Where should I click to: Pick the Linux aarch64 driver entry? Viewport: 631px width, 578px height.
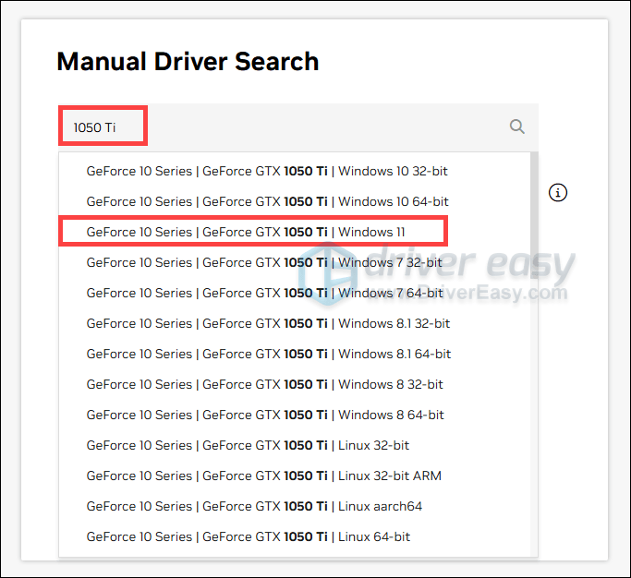[254, 506]
